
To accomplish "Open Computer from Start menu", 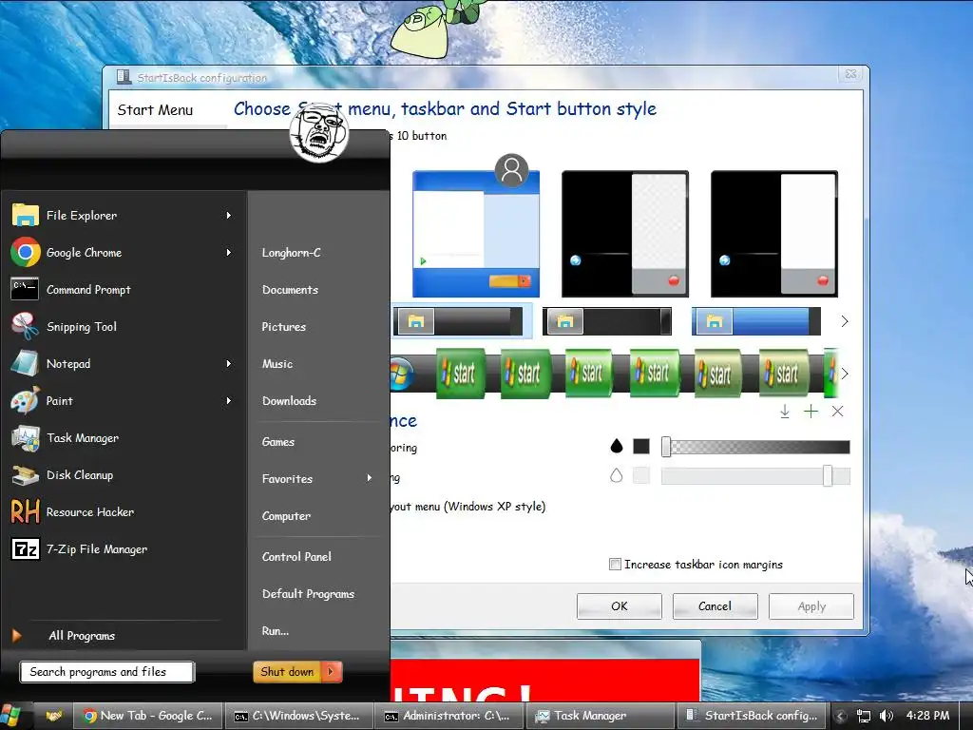I will [x=286, y=516].
